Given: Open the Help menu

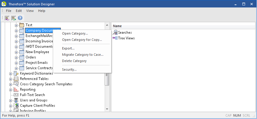Looking at the screenshot, I should [42, 11].
